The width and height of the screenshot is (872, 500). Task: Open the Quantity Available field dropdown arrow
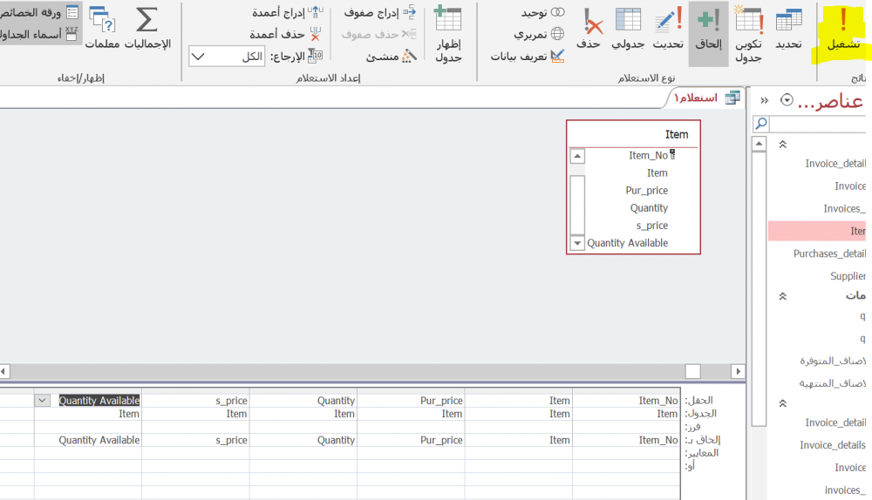point(42,401)
